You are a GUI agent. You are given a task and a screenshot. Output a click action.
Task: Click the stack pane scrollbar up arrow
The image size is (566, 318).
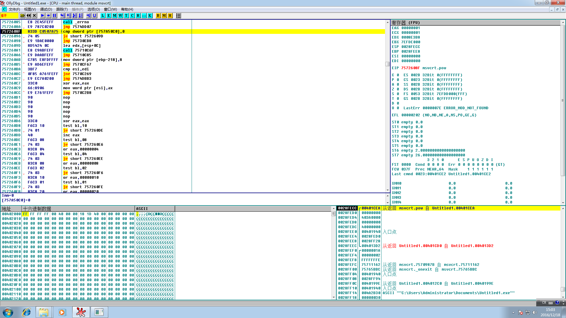pos(563,208)
